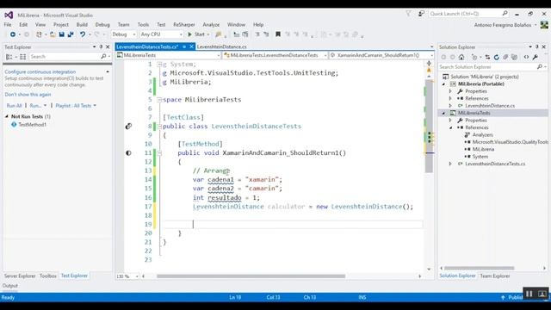The image size is (551, 310).
Task: Click the Solution Explorer horizontal scrollbar
Action: point(480,268)
